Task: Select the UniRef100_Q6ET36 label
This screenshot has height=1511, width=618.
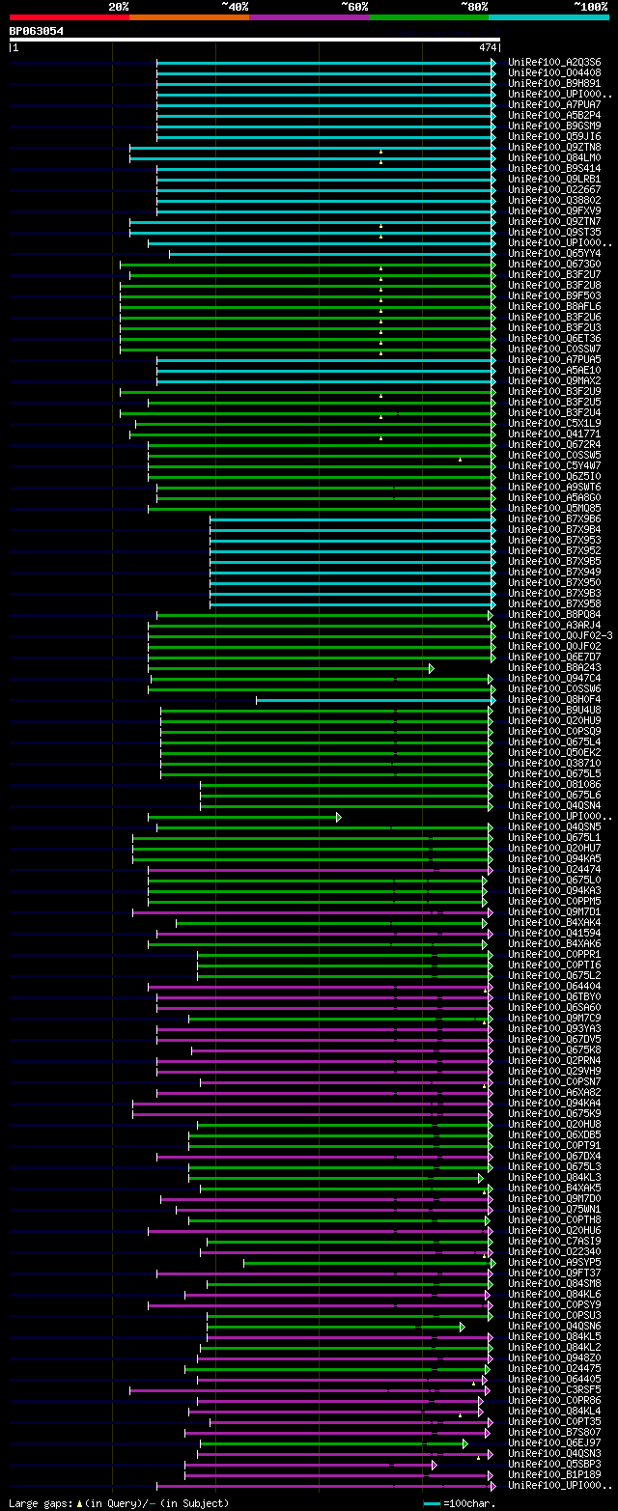Action: (x=556, y=338)
